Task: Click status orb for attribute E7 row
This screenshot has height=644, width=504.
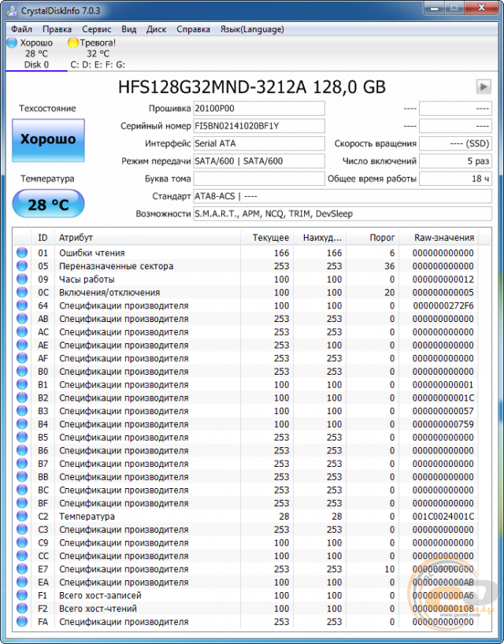Action: pyautogui.click(x=22, y=569)
